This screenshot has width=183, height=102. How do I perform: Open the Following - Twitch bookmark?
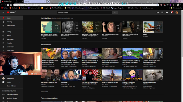point(34,8)
